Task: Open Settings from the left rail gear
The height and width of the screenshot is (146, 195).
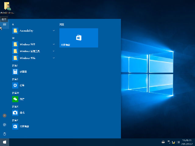Action: pyautogui.click(x=5, y=125)
